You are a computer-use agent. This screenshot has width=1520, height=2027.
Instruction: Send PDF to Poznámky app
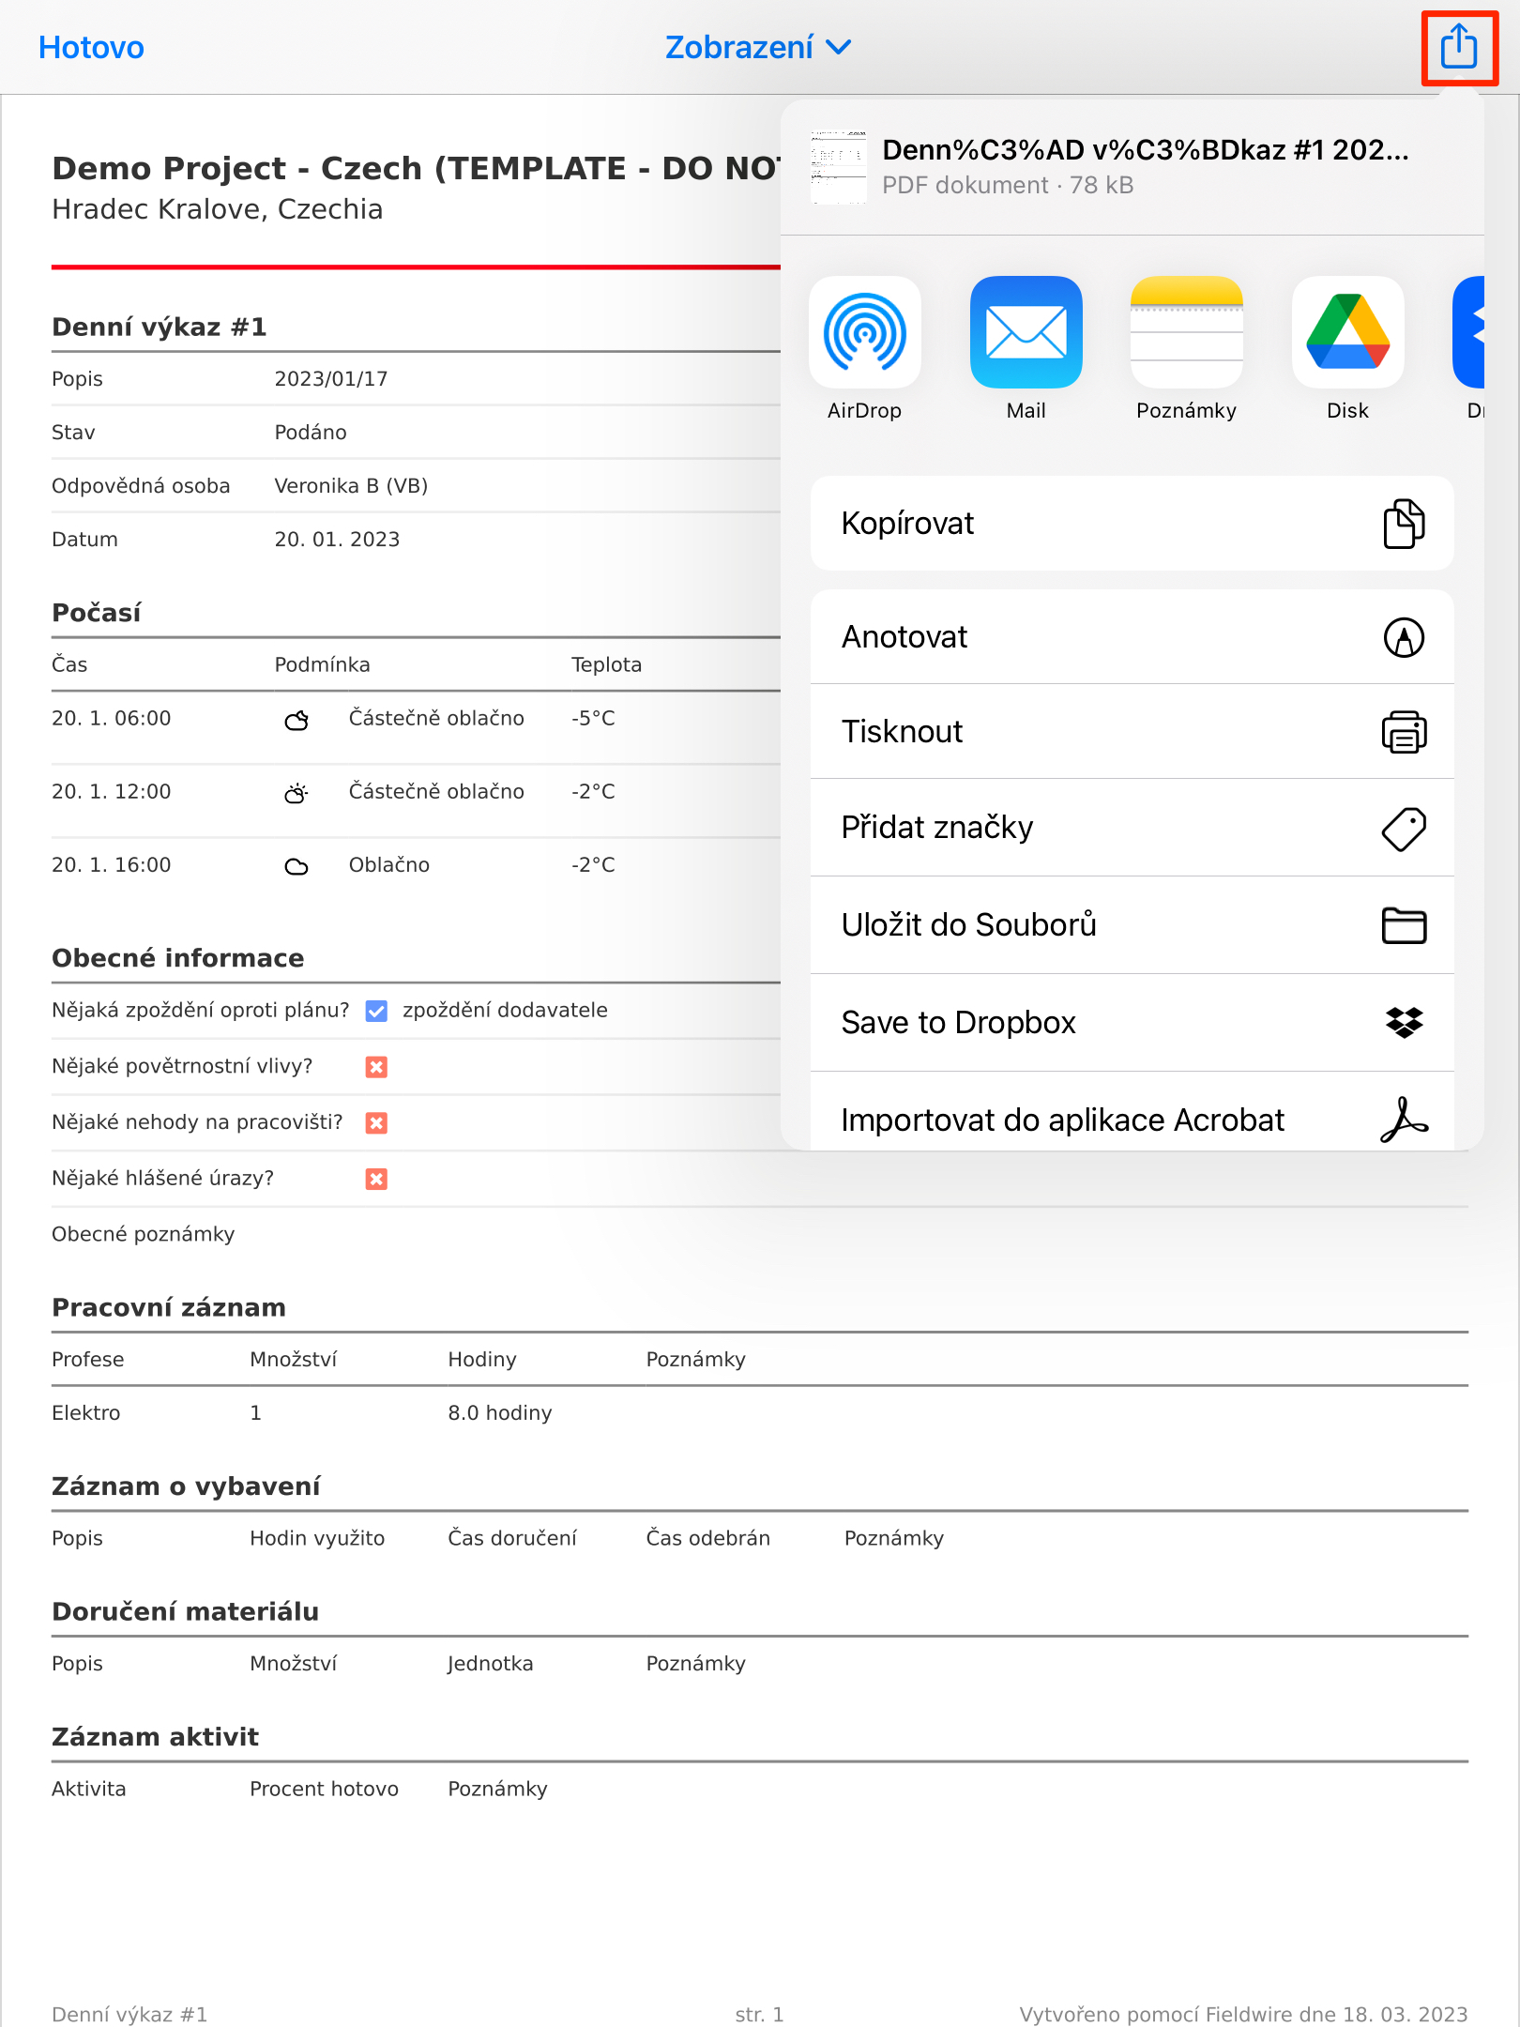[1186, 348]
